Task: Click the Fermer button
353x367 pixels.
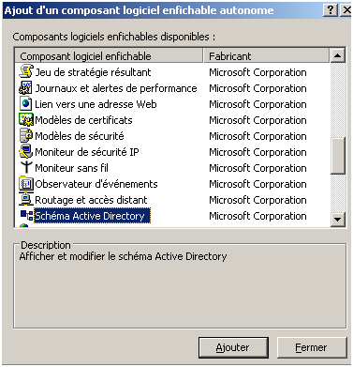Action: [312, 347]
